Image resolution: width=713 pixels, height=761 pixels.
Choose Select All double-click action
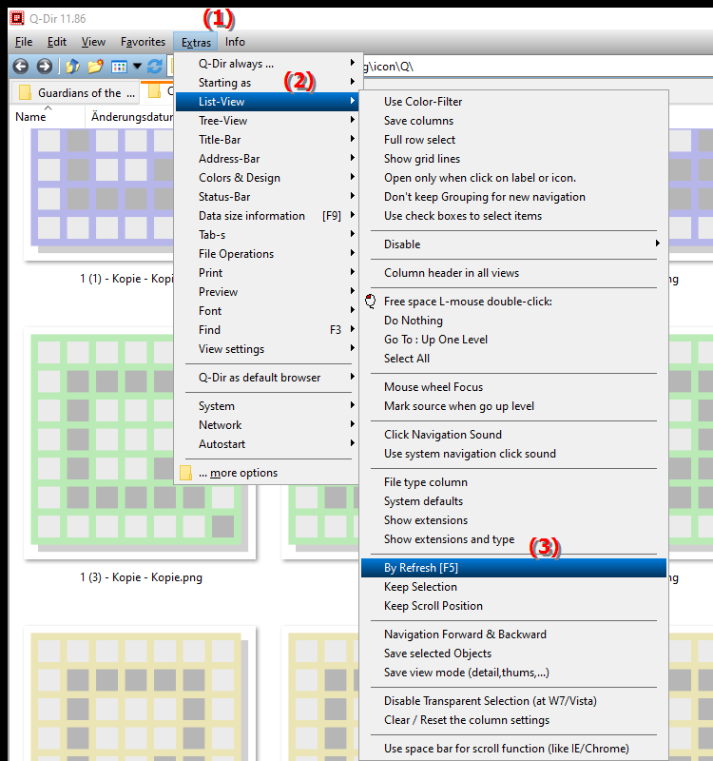click(x=514, y=359)
